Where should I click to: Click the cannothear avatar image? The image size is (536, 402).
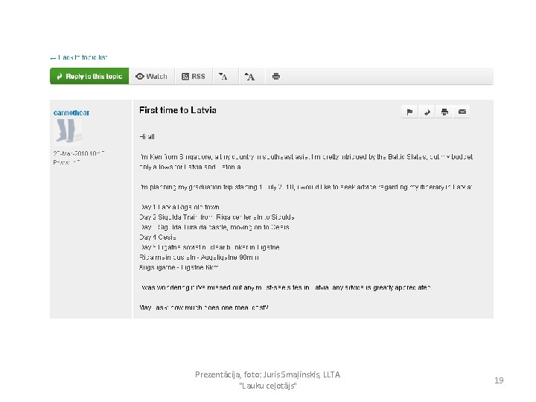68,132
